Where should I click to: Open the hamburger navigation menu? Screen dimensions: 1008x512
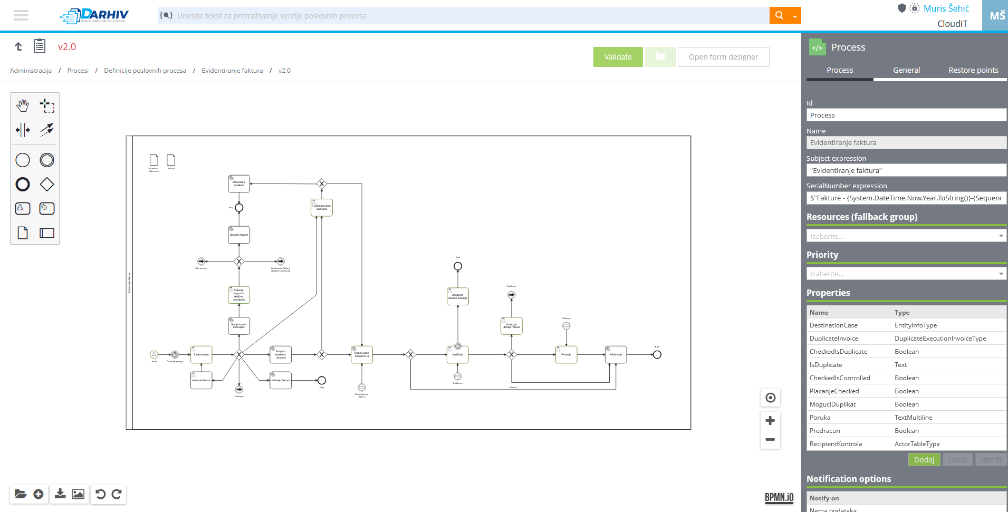coord(21,15)
